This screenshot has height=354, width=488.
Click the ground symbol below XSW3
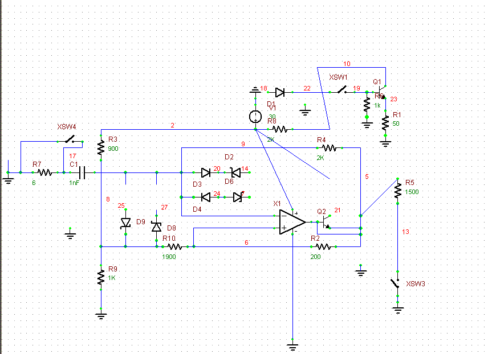(398, 309)
